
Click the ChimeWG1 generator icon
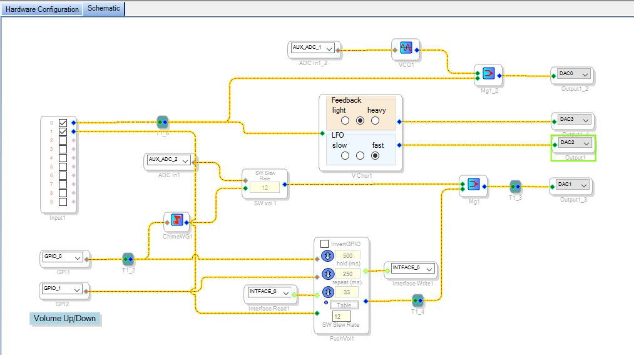(176, 220)
